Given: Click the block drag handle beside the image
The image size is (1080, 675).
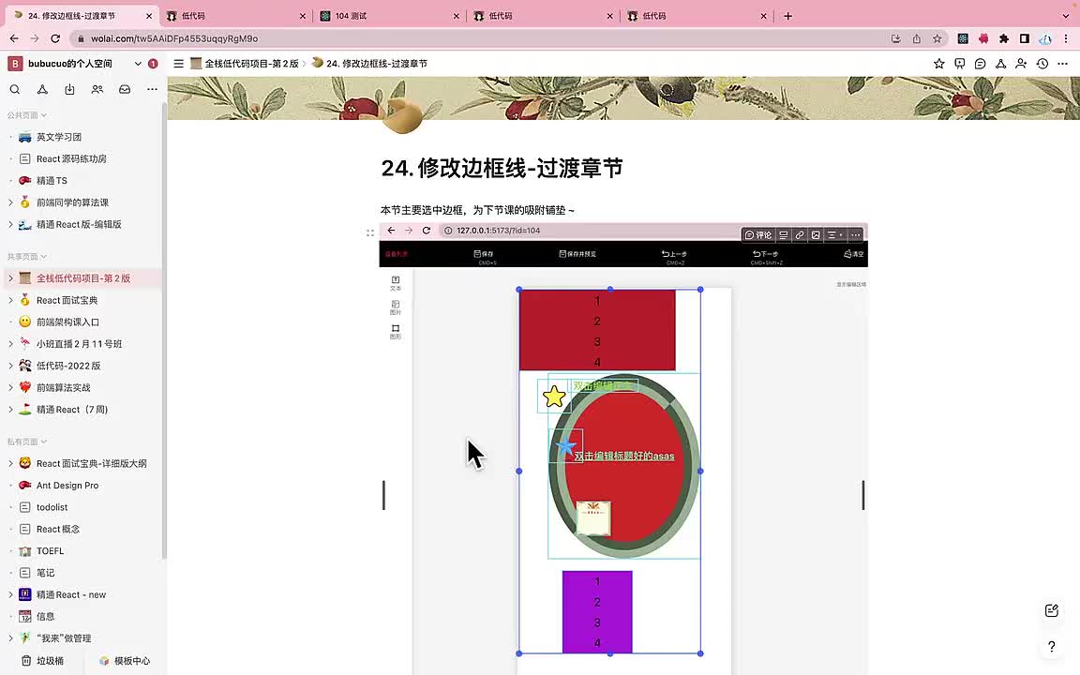Looking at the screenshot, I should (370, 232).
